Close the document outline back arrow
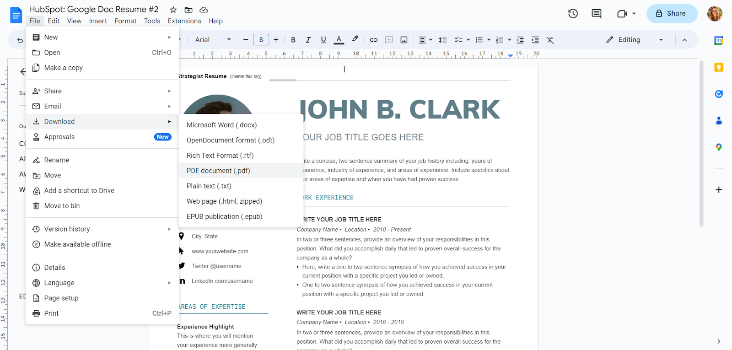The image size is (732, 350). (23, 71)
